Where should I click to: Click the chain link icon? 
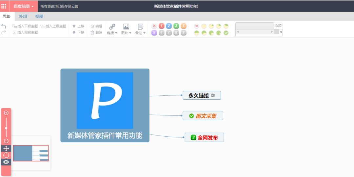[x=112, y=27]
